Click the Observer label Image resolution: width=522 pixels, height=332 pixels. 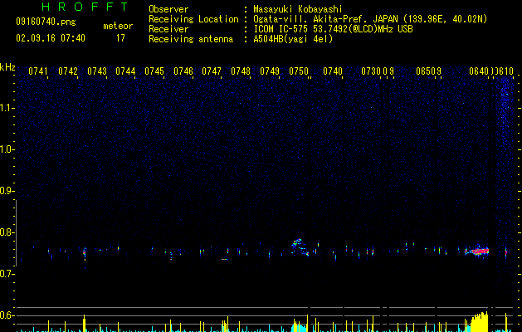click(x=168, y=9)
